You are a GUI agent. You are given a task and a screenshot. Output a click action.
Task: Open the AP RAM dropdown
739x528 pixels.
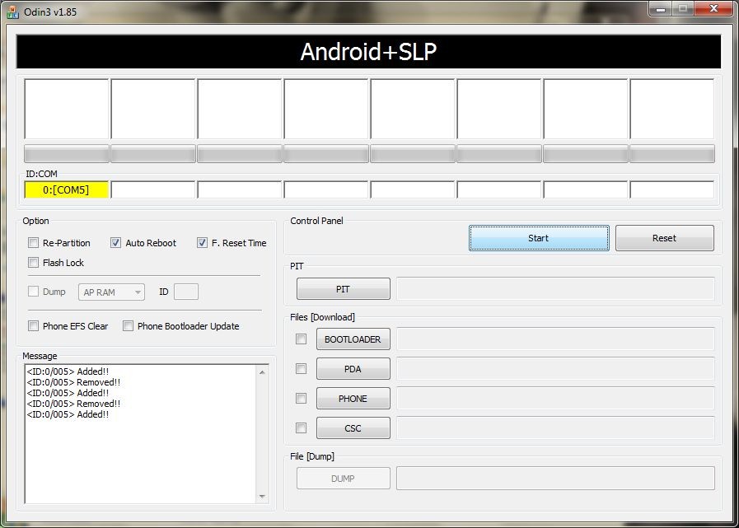[x=112, y=292]
